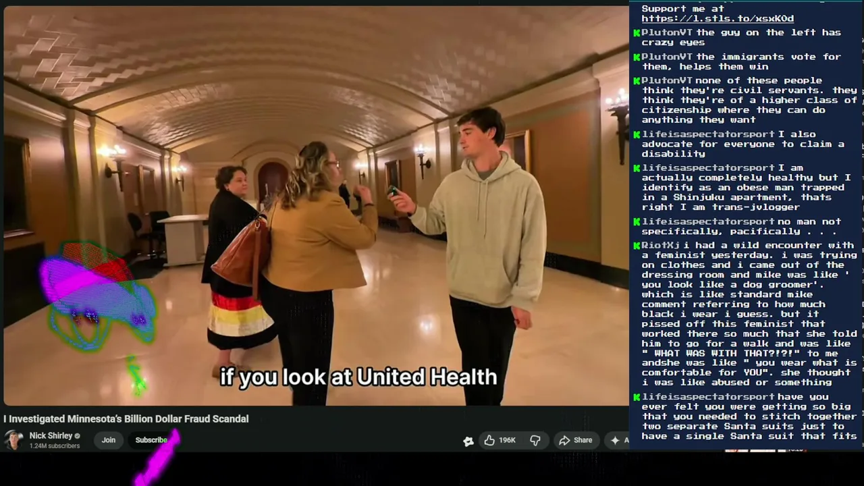Click the video to pause playback
The width and height of the screenshot is (864, 486).
[x=316, y=206]
